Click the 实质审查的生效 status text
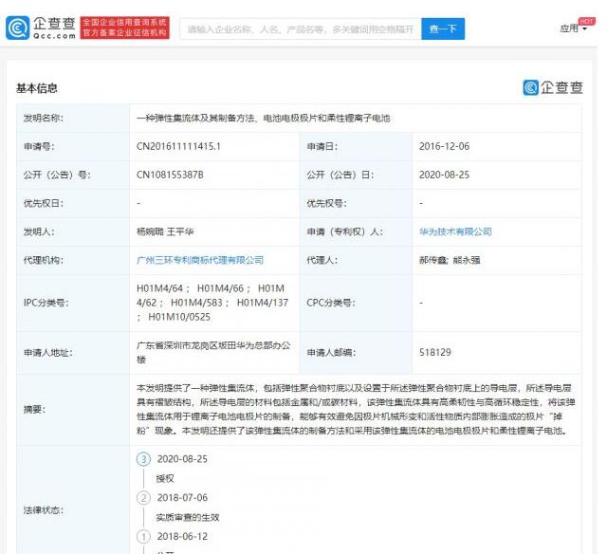The width and height of the screenshot is (607, 554). (x=188, y=517)
